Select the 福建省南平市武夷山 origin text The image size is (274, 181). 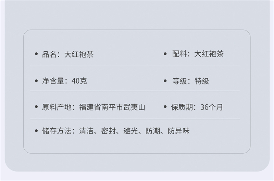point(112,107)
